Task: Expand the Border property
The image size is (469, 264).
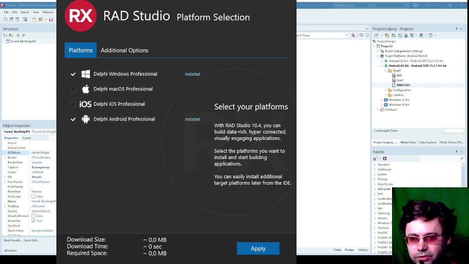Action: click(x=5, y=157)
